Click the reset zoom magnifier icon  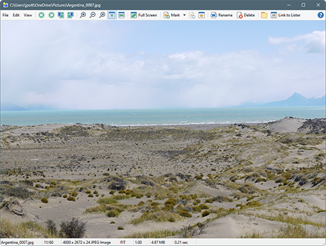(102, 15)
